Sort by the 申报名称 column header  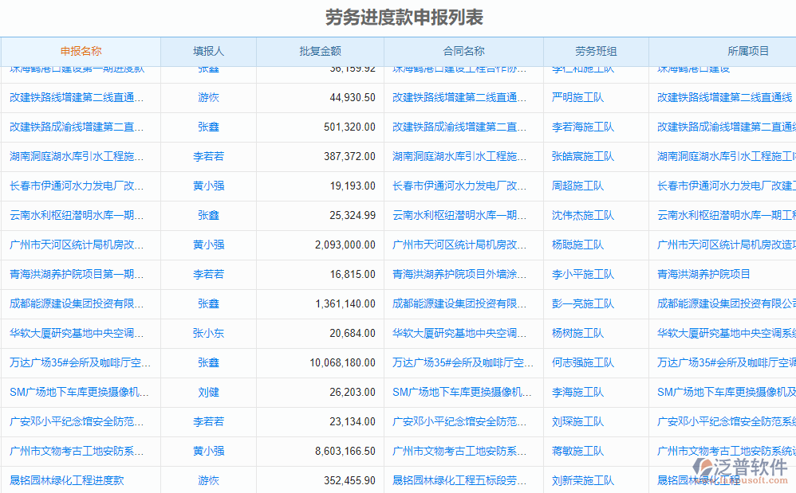point(83,51)
